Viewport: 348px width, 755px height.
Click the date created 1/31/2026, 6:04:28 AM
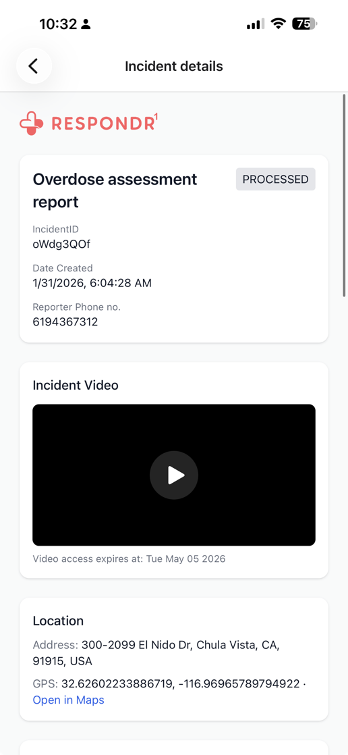pos(92,283)
